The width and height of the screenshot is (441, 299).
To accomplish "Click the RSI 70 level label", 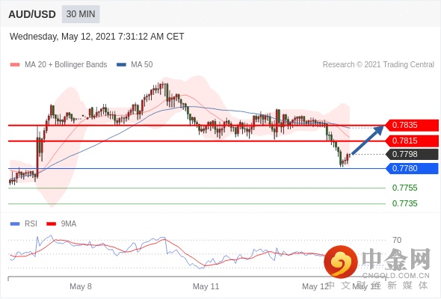I will point(397,240).
